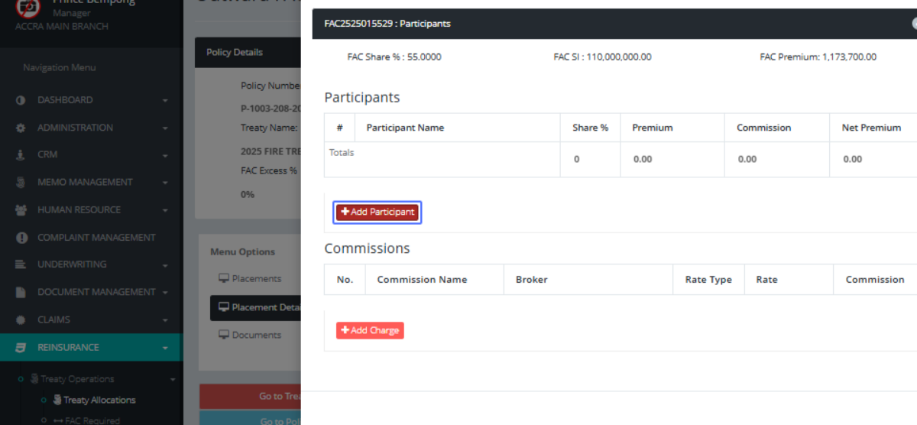
Task: Open Treaty Allocations in the sidebar
Action: [99, 400]
